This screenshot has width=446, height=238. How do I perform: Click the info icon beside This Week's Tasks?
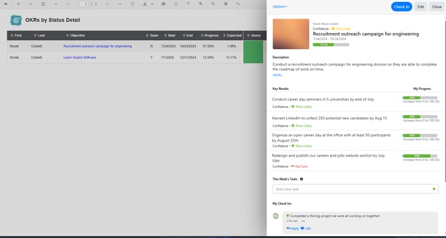[301, 179]
